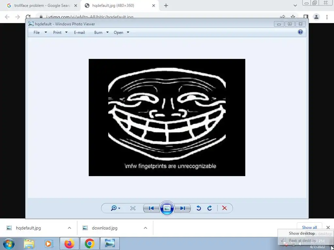The image size is (334, 250).
Task: Go to the next photo
Action: [x=183, y=208]
